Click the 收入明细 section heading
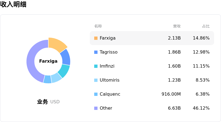221x122 pixels. point(13,4)
